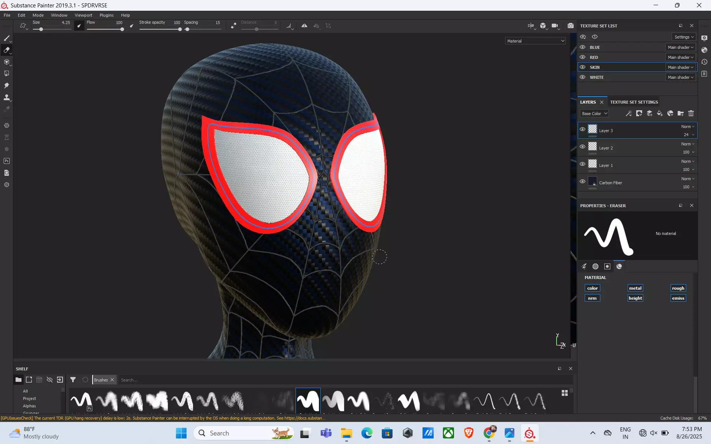The width and height of the screenshot is (711, 444).
Task: Switch to Texture Set Settings tab
Action: click(x=634, y=102)
